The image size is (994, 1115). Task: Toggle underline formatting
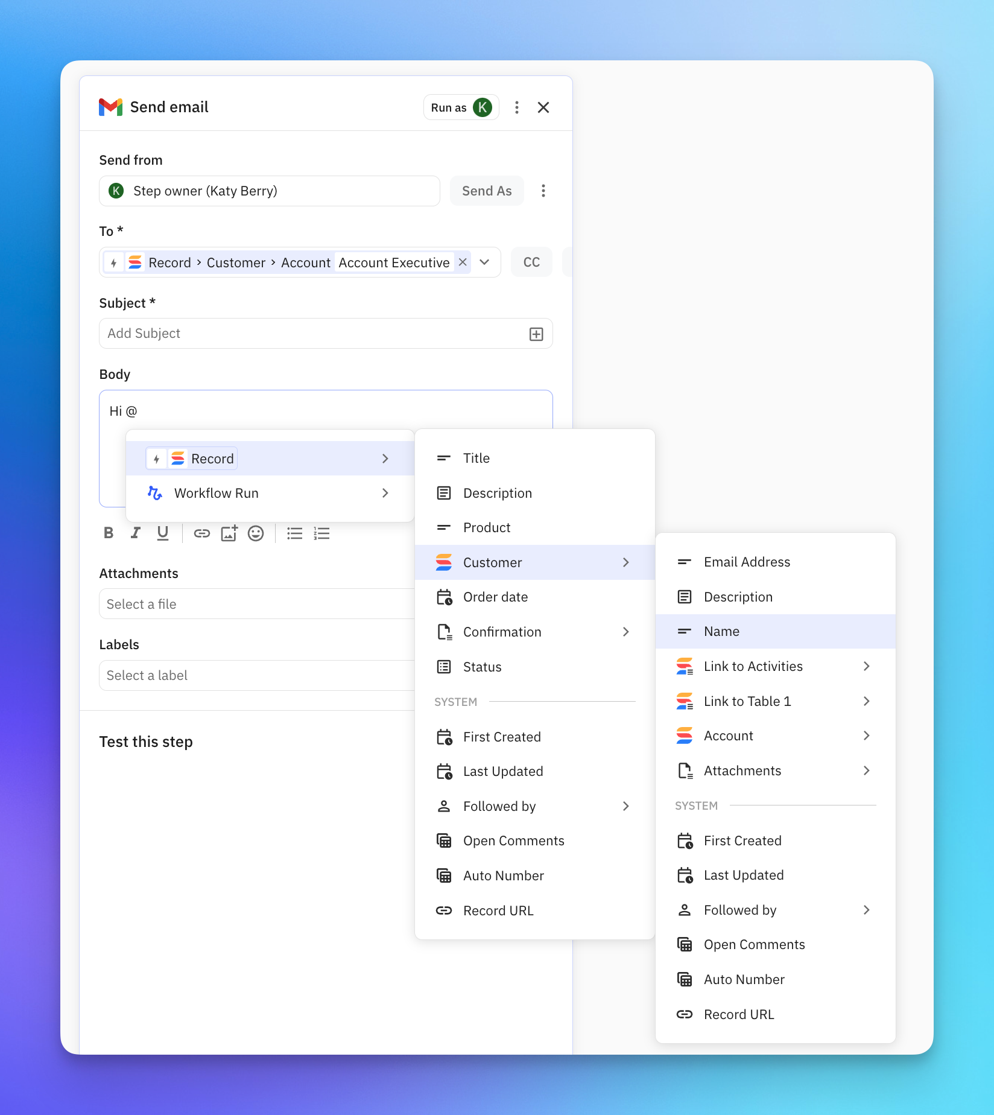tap(162, 533)
